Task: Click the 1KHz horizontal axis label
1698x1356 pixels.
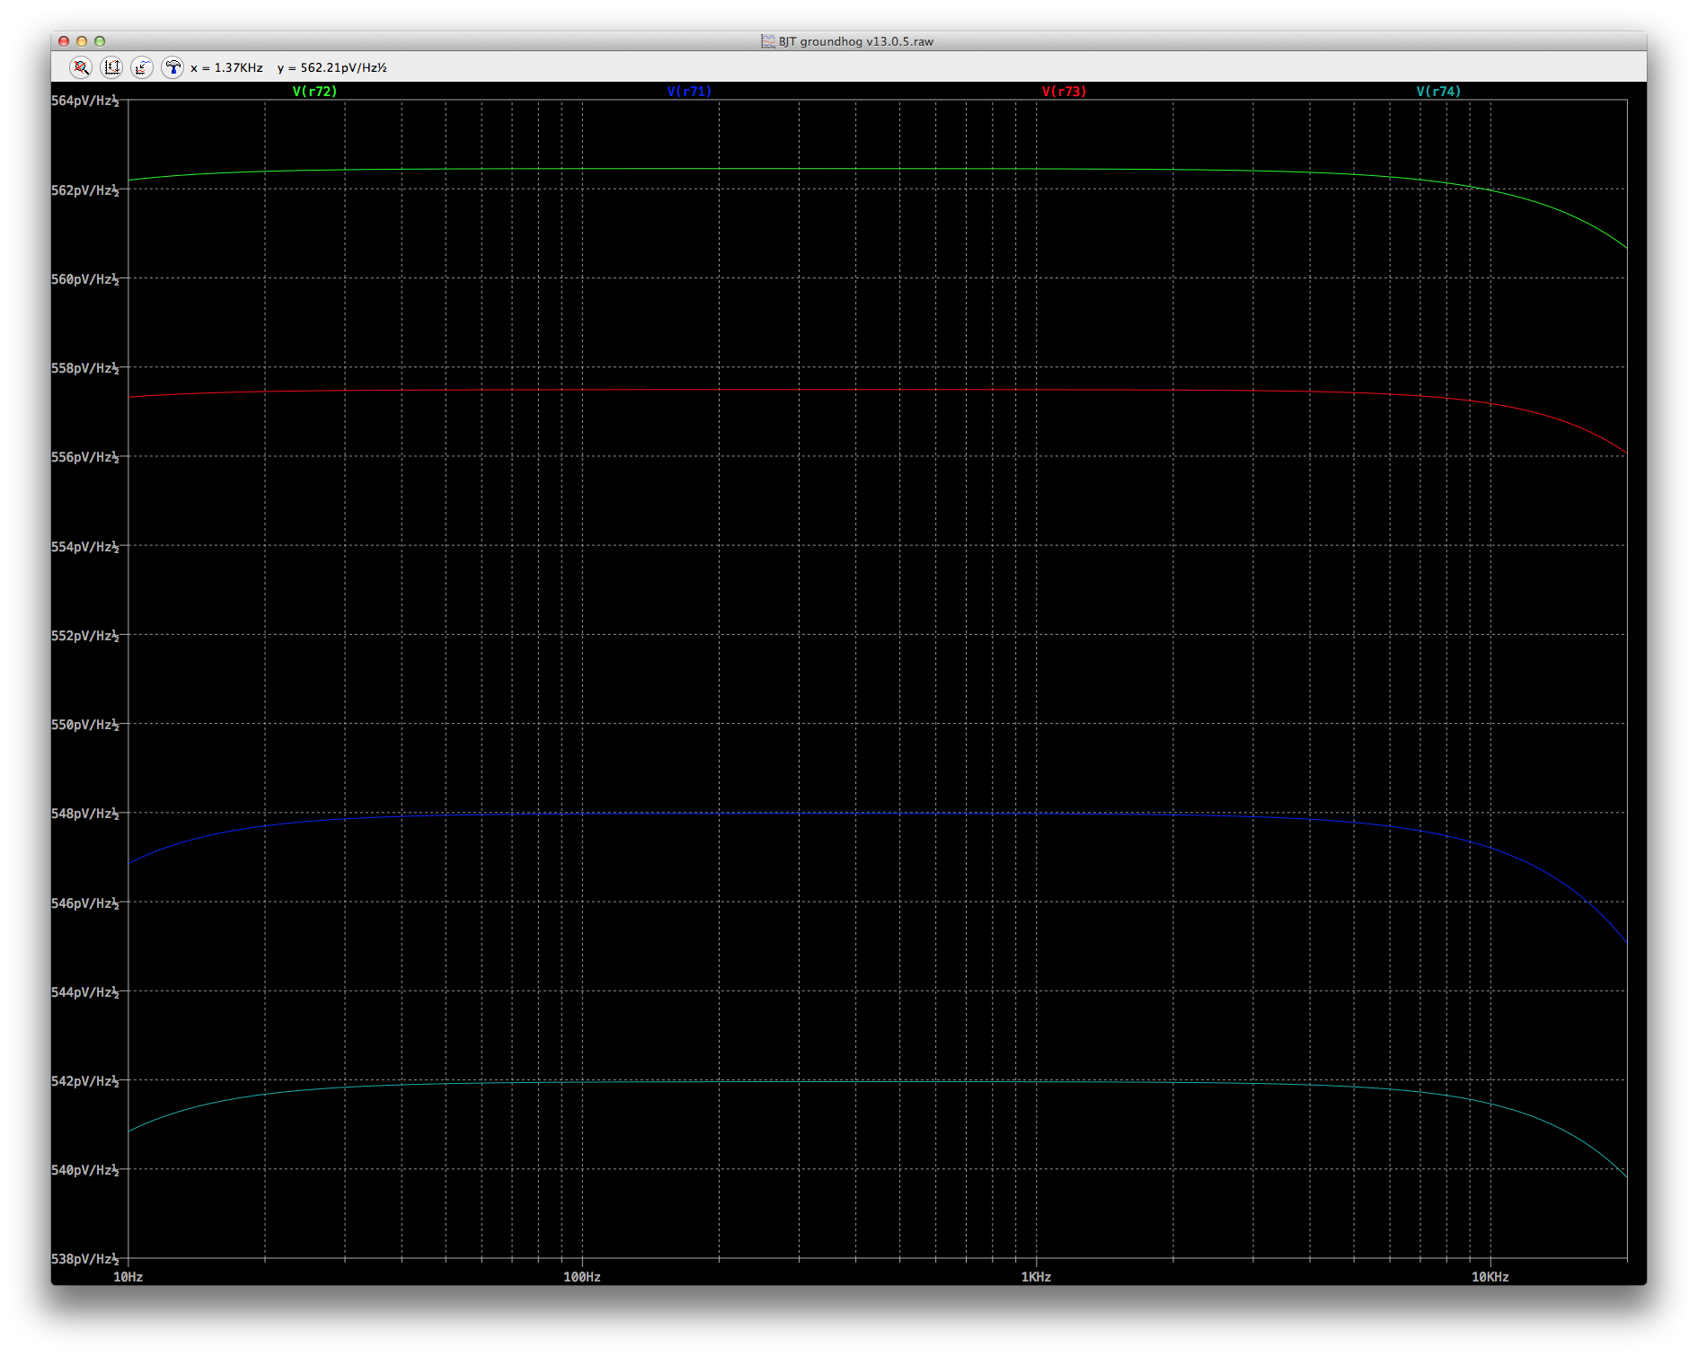Action: (1036, 1277)
